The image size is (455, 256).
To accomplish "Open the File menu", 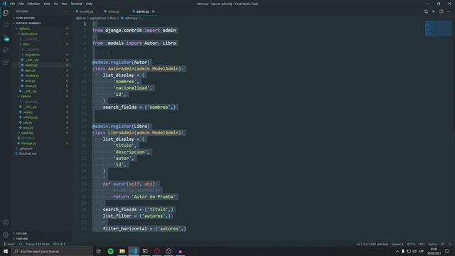I will [x=12, y=4].
